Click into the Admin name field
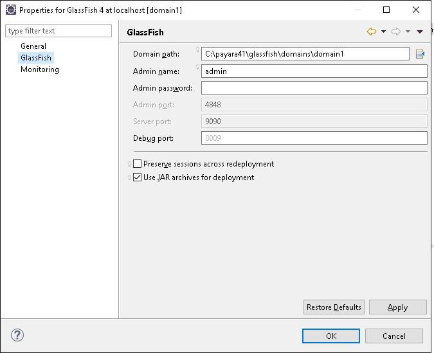 314,71
